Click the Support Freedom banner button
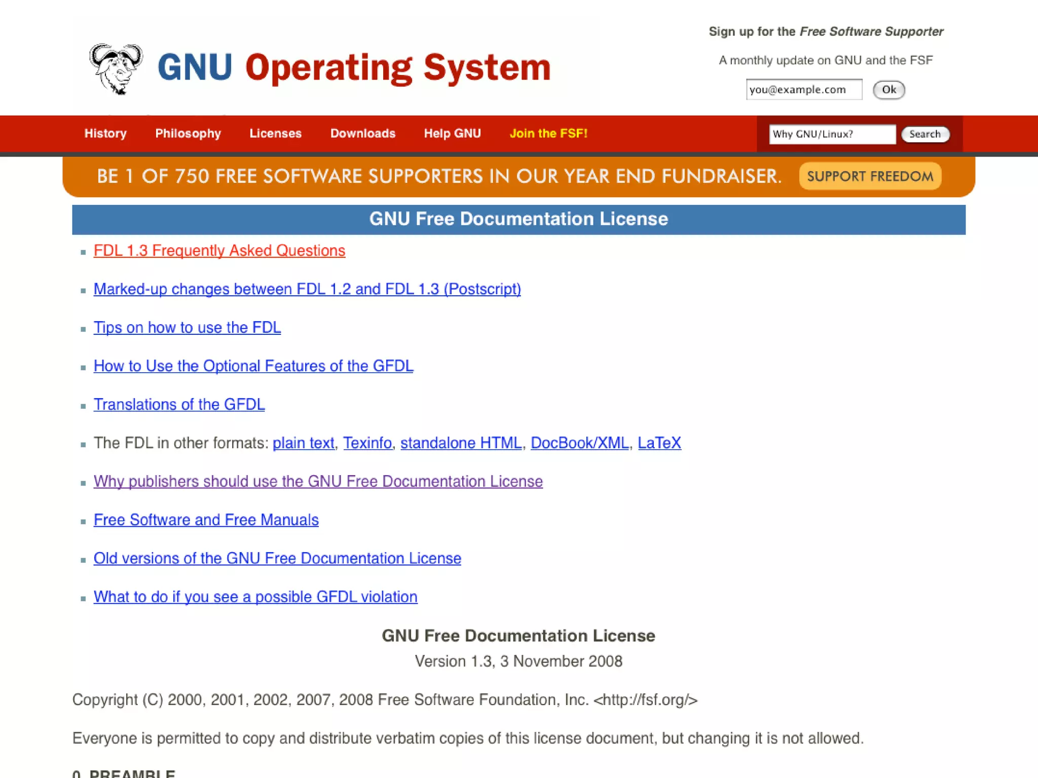 870,176
